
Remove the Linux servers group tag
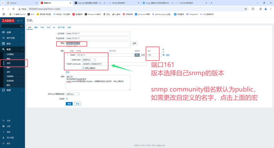pos(79,43)
